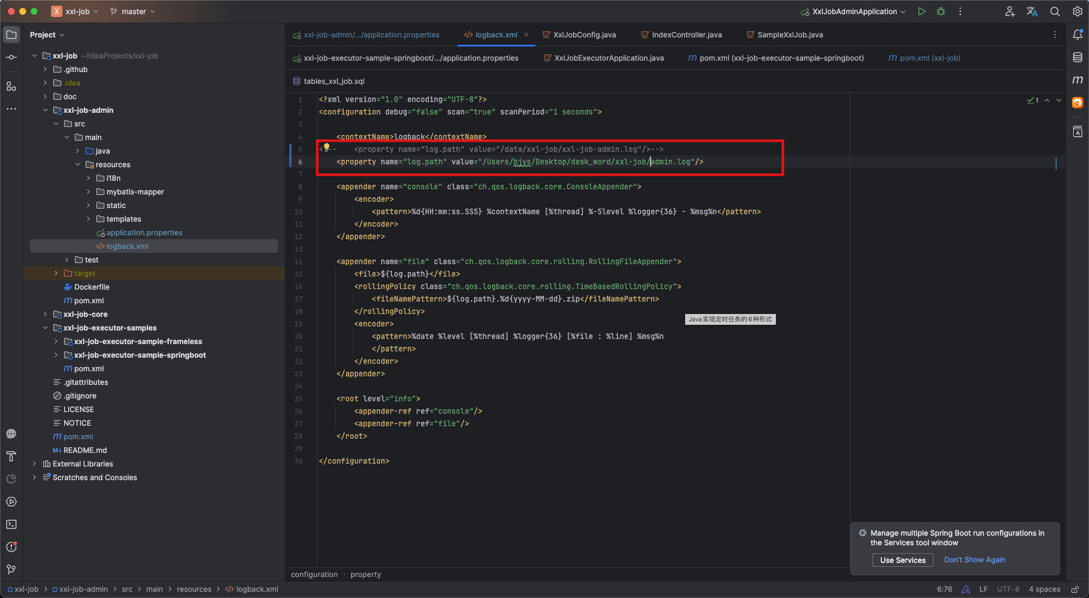The image size is (1089, 598).
Task: Open Code With Me user icon
Action: click(x=1010, y=11)
